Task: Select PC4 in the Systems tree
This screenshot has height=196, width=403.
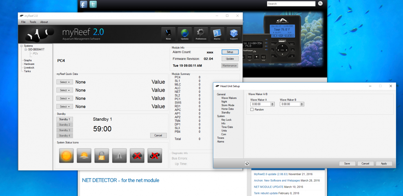Action: (x=35, y=53)
